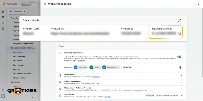203x101 pixels.
Task: Open Learn more for Modify events
Action: pyautogui.click(x=96, y=77)
